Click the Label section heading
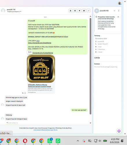The image size is (127, 145). 96,58
